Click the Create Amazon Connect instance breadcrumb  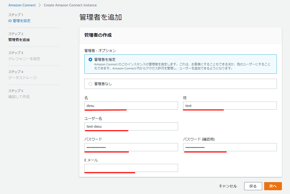pos(70,5)
